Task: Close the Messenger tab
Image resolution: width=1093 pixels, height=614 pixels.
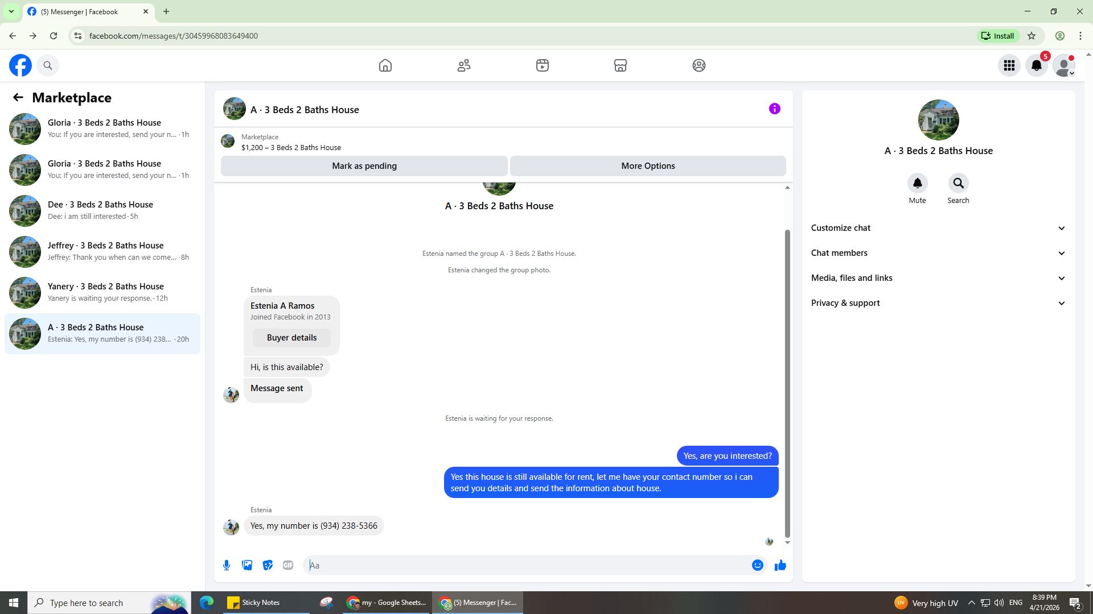Action: click(x=146, y=11)
